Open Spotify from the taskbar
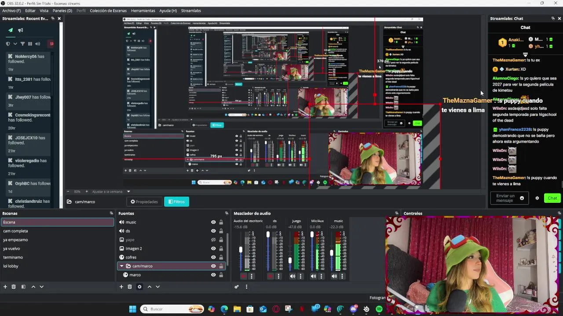This screenshot has height=316, width=563. (379, 309)
